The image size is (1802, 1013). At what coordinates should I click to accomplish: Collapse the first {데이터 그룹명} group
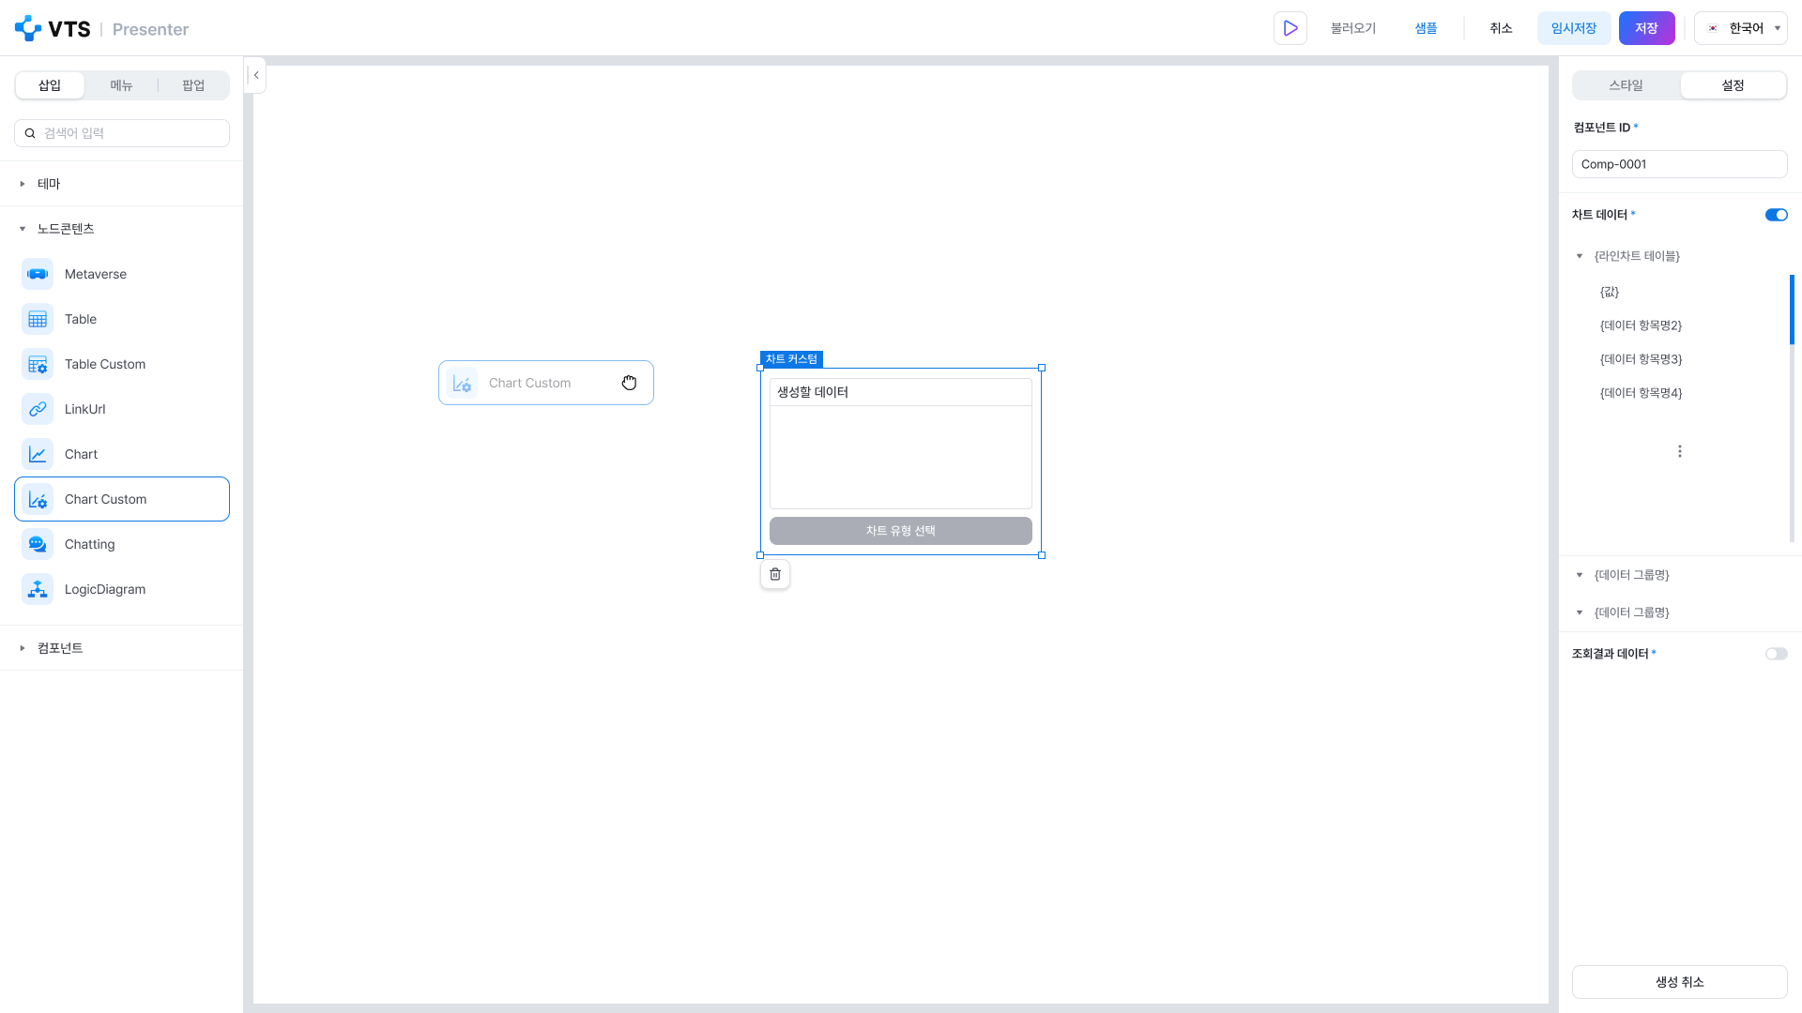tap(1580, 575)
